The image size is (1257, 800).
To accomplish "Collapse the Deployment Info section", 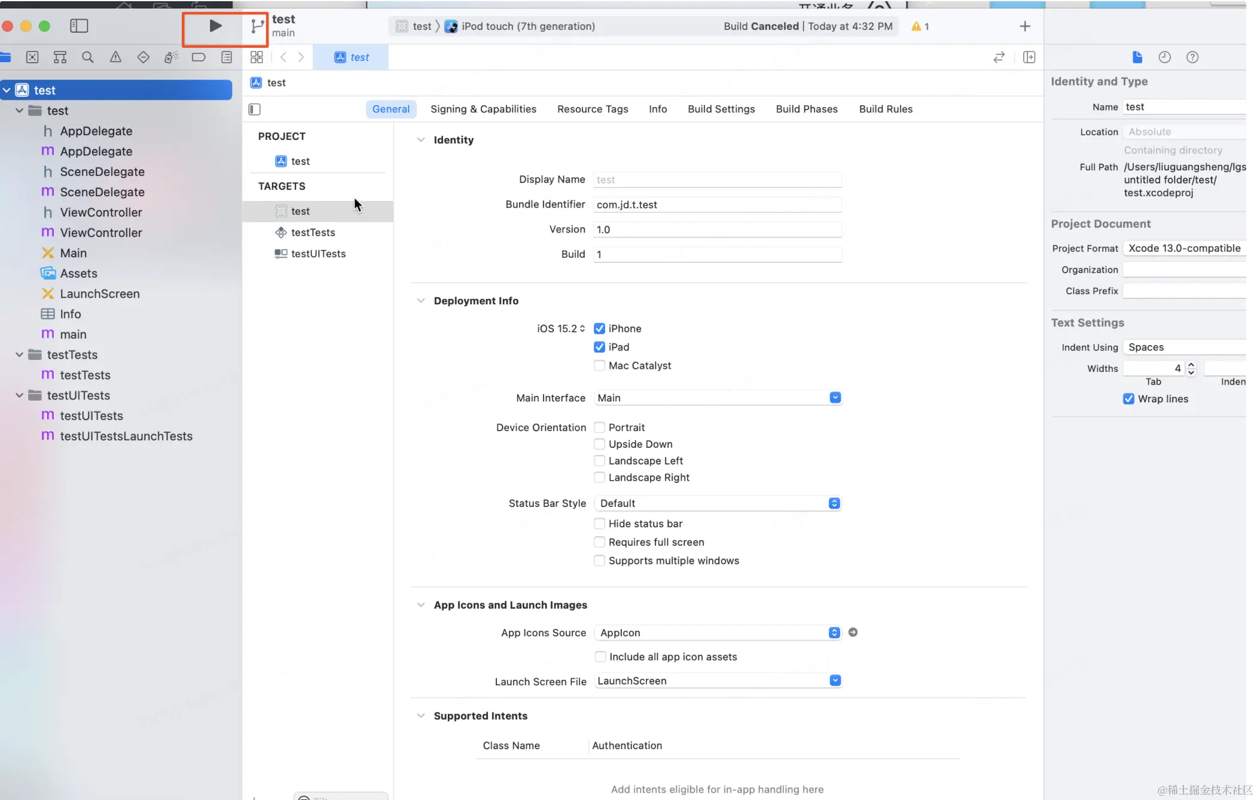I will click(x=421, y=301).
